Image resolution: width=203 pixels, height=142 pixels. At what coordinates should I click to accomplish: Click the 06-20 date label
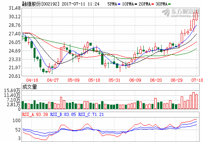tap(156, 80)
